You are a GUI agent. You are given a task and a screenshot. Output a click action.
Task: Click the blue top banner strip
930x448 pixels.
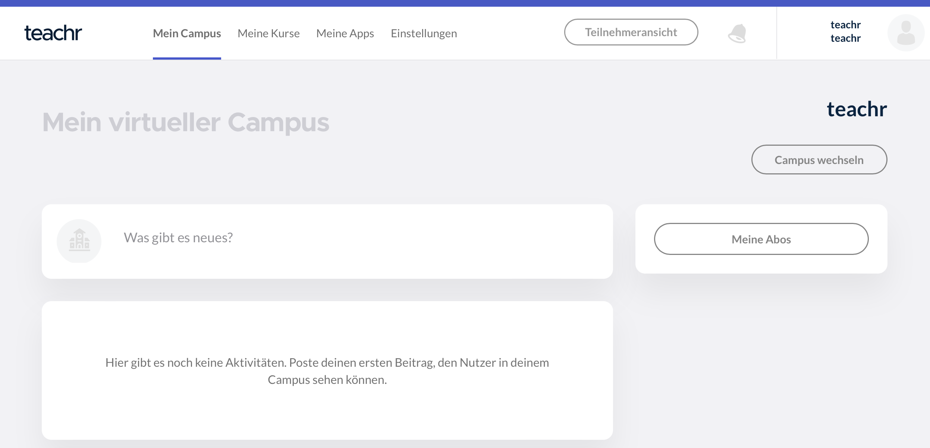(465, 3)
